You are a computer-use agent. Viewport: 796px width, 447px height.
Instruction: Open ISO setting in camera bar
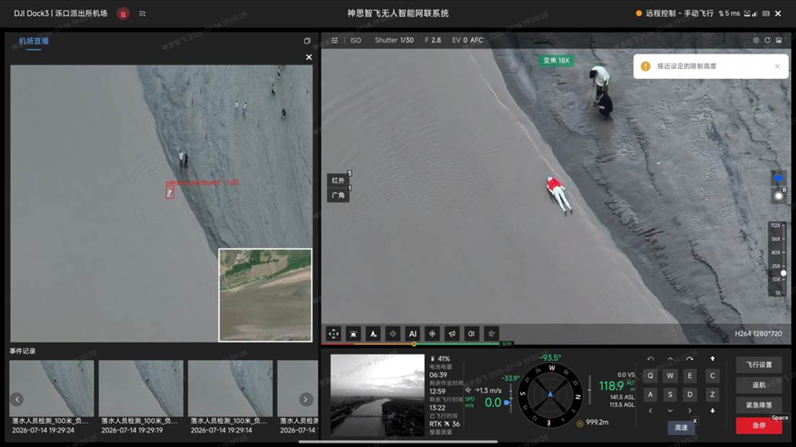355,40
